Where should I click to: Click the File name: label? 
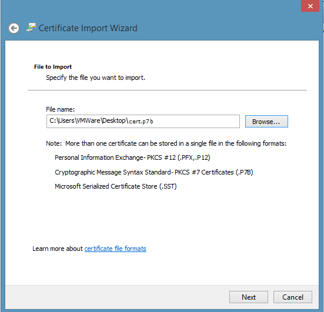tap(60, 109)
